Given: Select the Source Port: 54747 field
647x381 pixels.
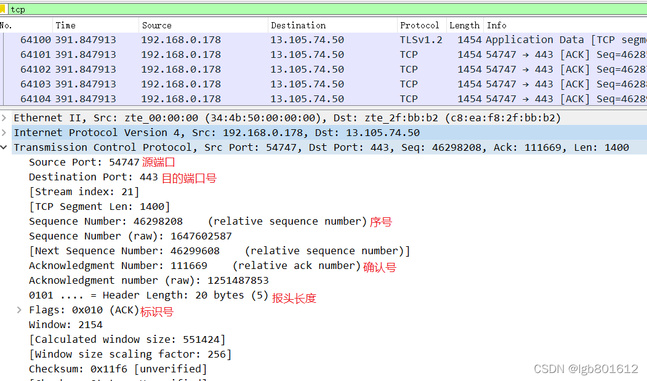Looking at the screenshot, I should pyautogui.click(x=84, y=162).
